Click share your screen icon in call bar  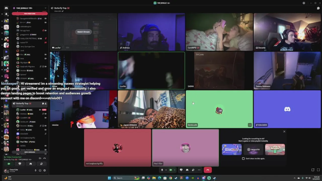(181, 170)
